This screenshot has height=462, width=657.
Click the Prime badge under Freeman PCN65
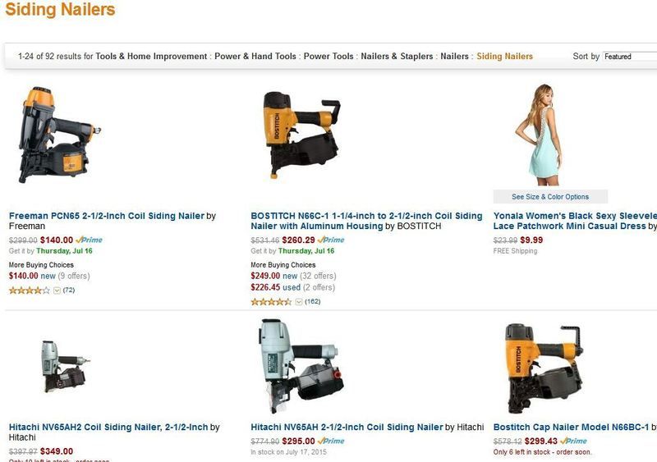[90, 240]
